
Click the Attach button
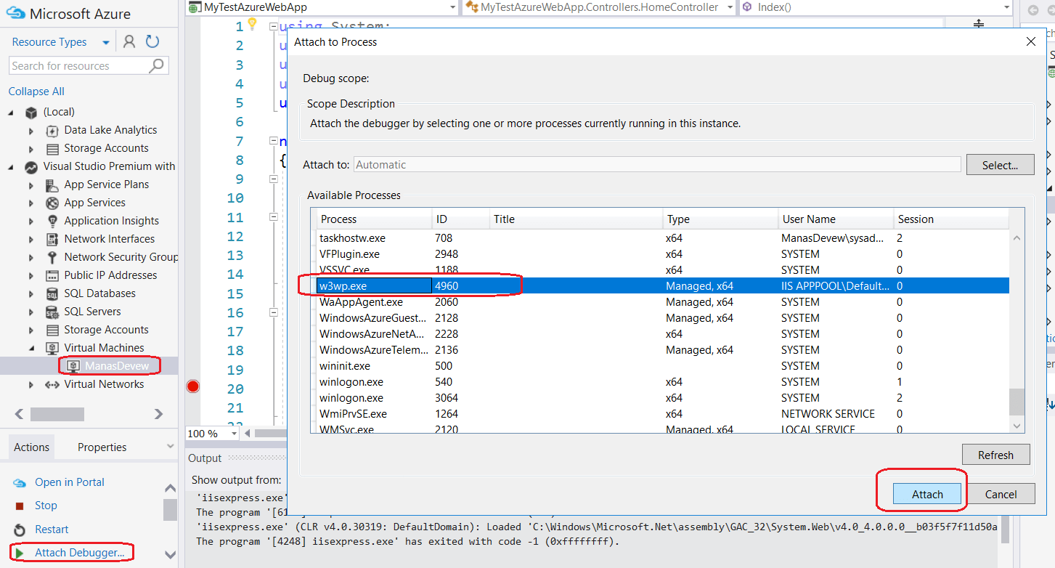927,493
